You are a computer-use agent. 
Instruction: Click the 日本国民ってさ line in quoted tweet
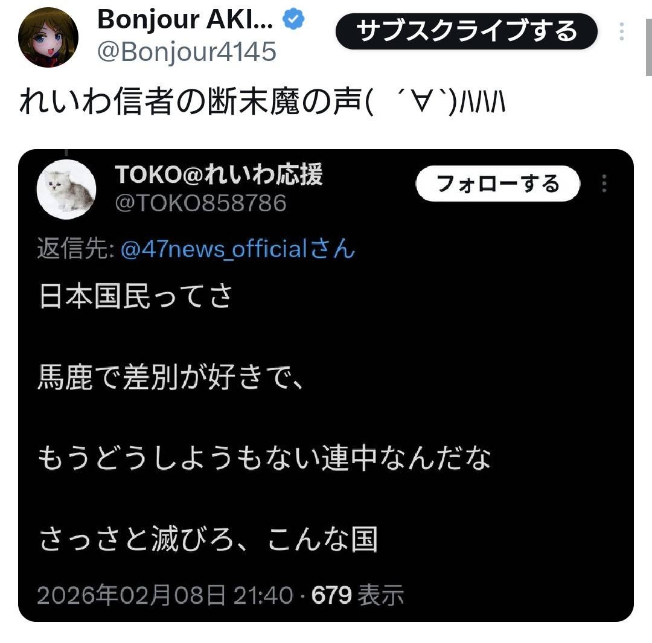tap(136, 296)
